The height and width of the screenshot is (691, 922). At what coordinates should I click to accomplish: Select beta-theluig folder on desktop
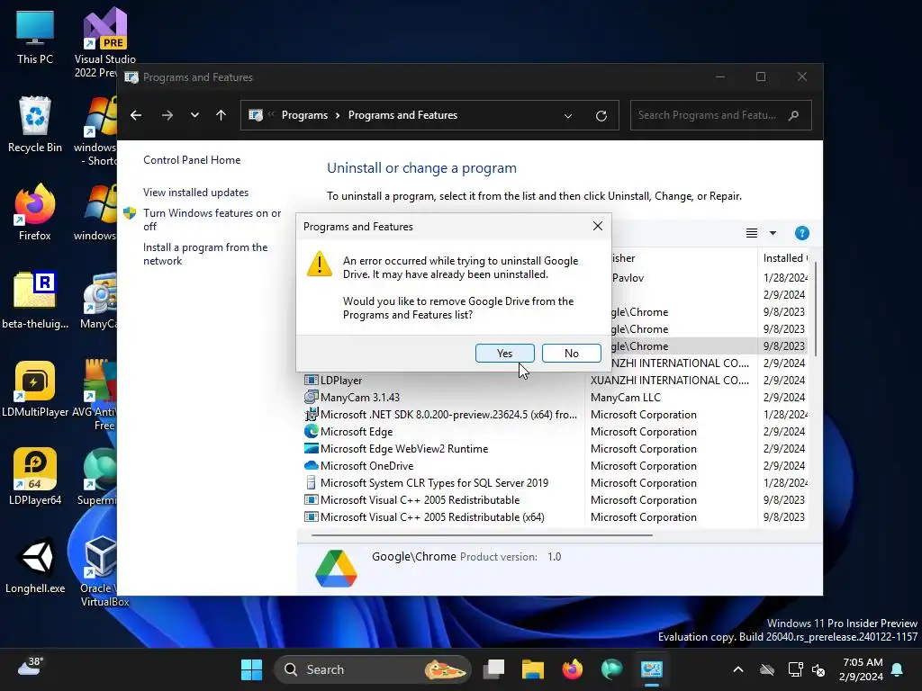pos(35,300)
